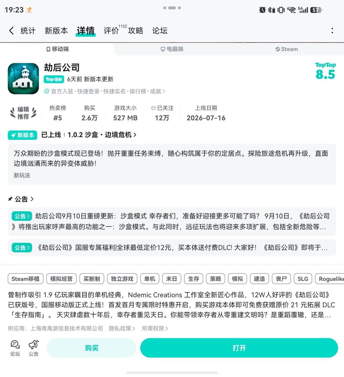Screen dimensions: 344x377
Task: Tap the 上线日期 2026-07-16 stat
Action: point(206,113)
